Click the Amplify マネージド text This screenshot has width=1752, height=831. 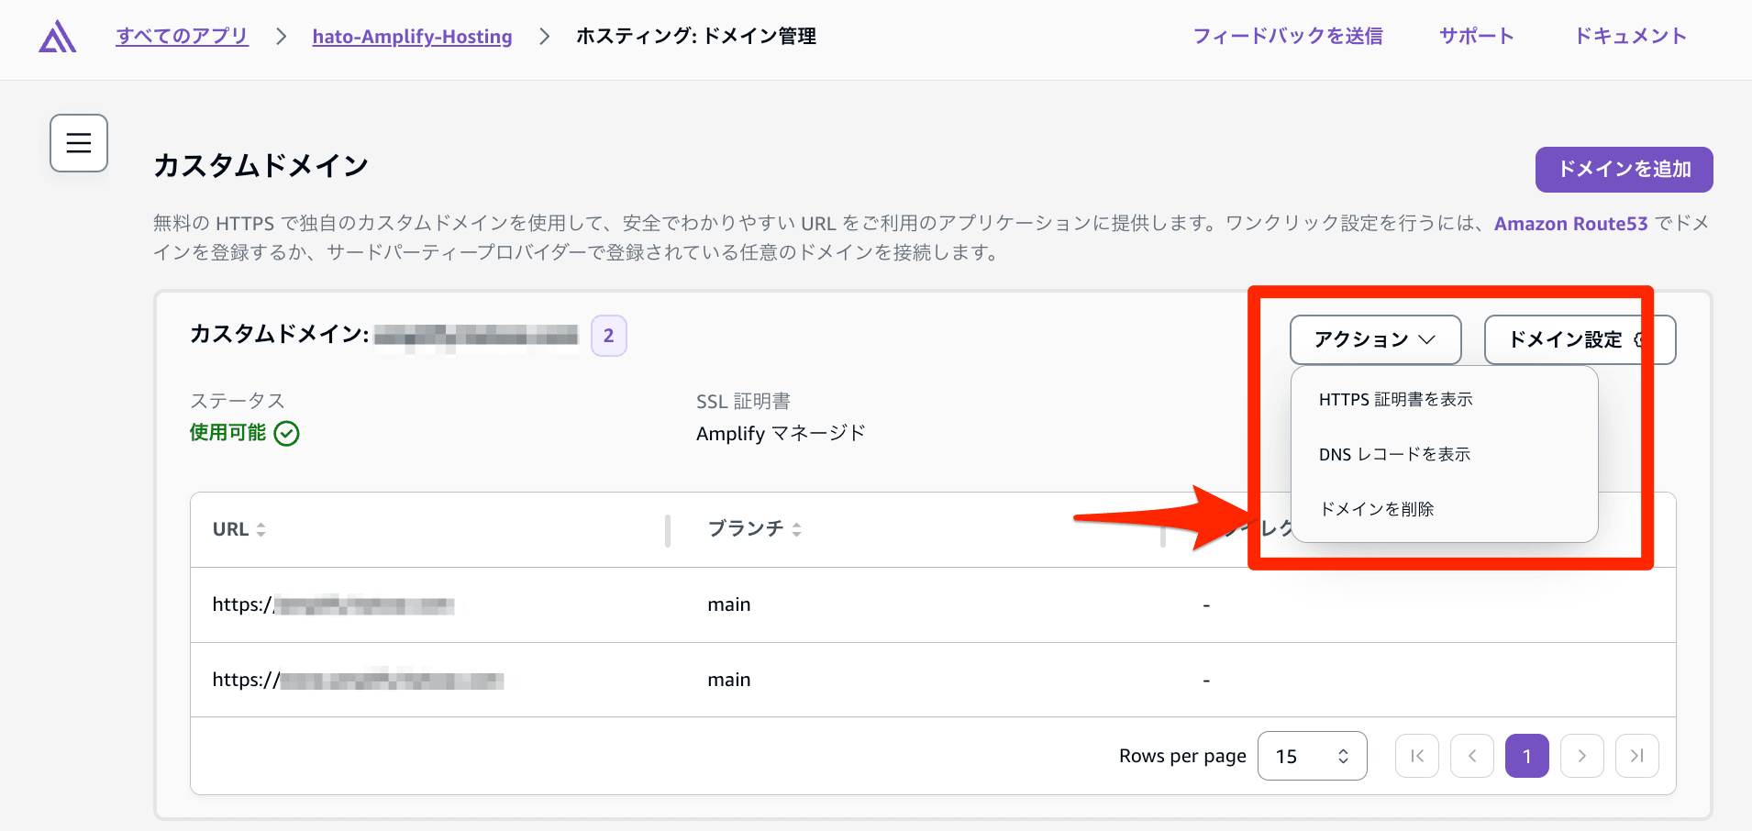pos(781,433)
